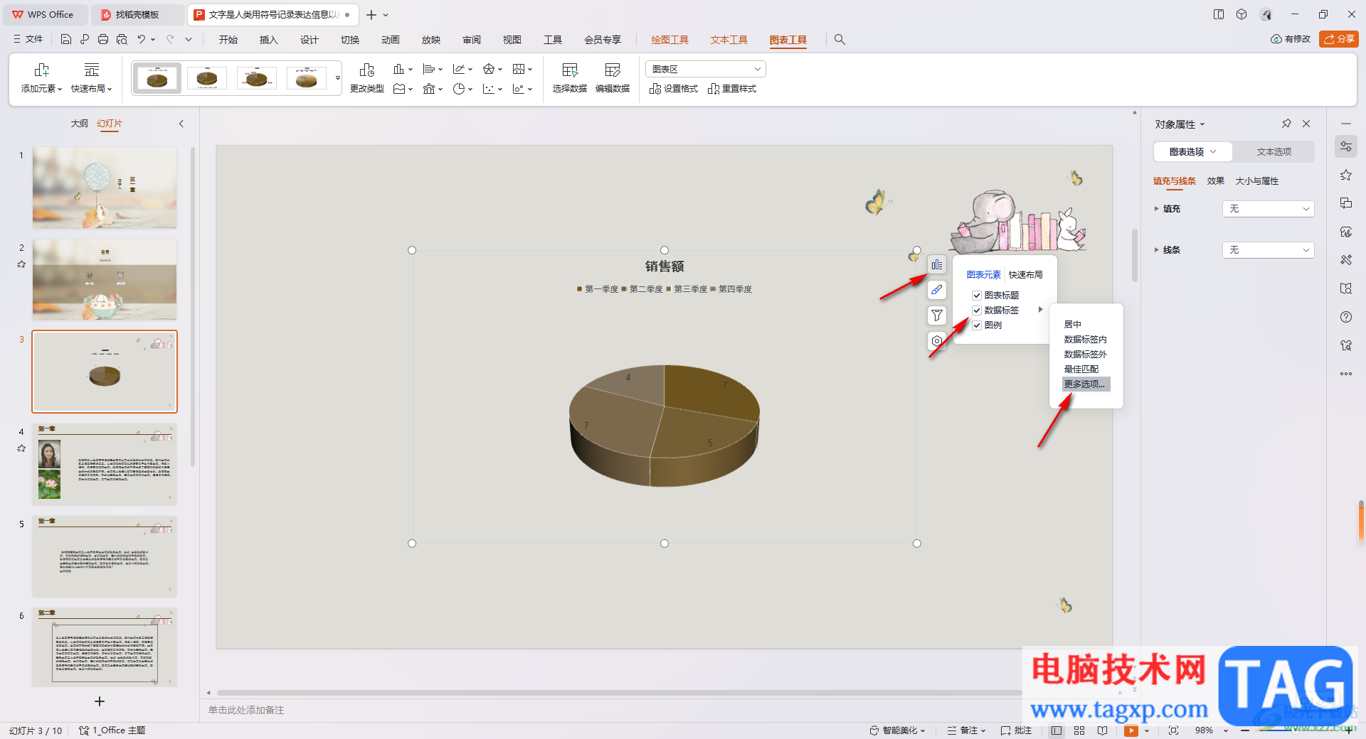Image resolution: width=1366 pixels, height=739 pixels.
Task: Start slideshow with orange play button
Action: (x=1131, y=730)
